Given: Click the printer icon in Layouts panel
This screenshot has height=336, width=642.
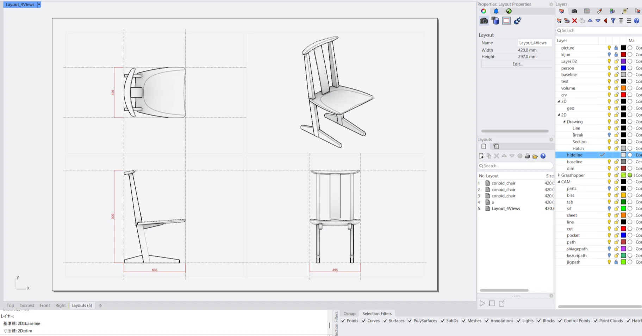Looking at the screenshot, I should pyautogui.click(x=527, y=156).
